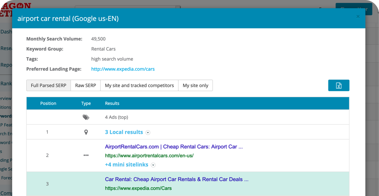Click the ads tag icon

86,117
